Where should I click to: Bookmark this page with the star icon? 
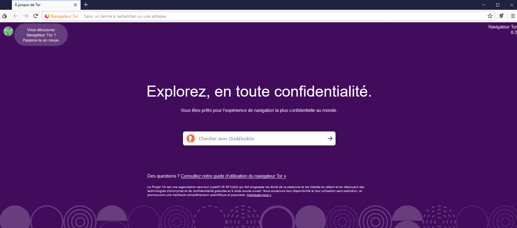tap(490, 16)
